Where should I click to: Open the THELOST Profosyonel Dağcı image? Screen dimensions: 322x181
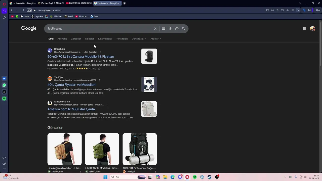(x=140, y=149)
